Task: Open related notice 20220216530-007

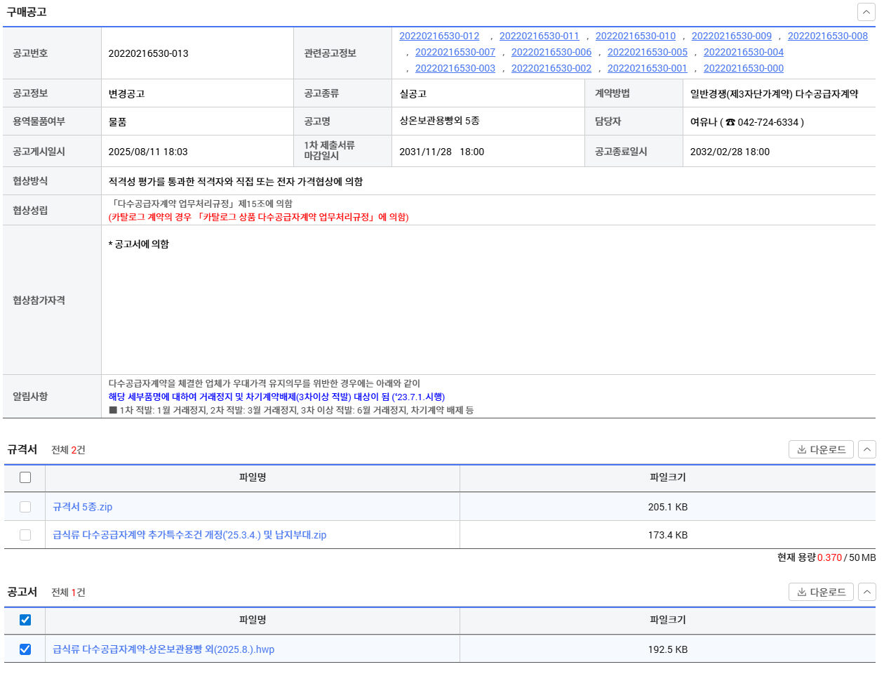Action: point(455,52)
